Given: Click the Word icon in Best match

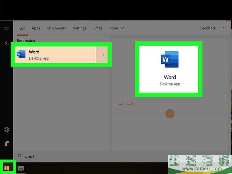Looking at the screenshot, I should (21, 54).
